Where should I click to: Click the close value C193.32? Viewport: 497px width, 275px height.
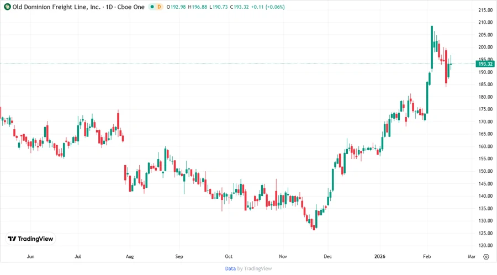[x=239, y=7]
